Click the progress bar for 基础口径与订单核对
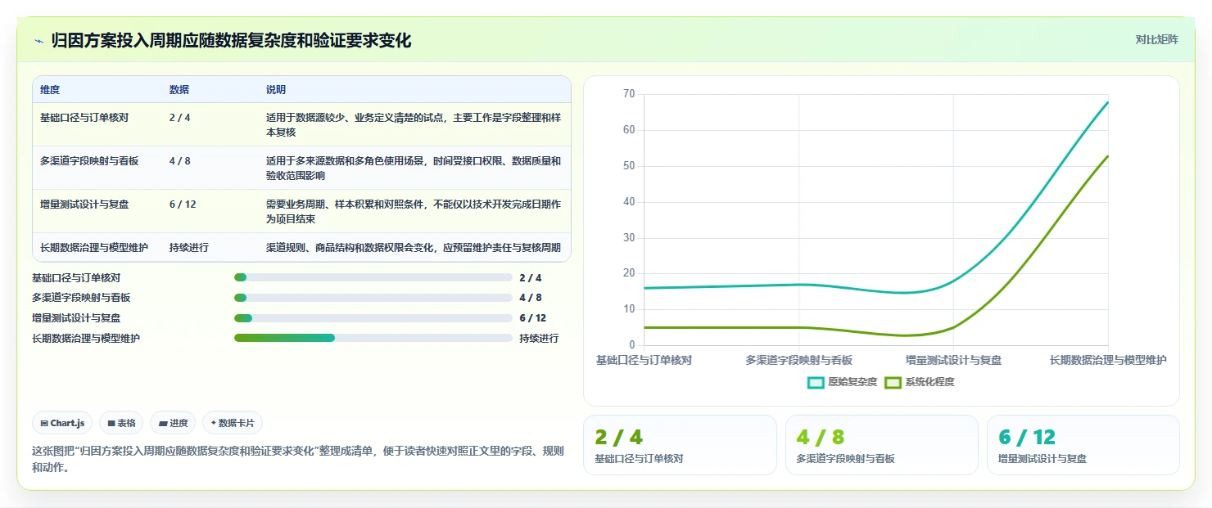 click(373, 278)
